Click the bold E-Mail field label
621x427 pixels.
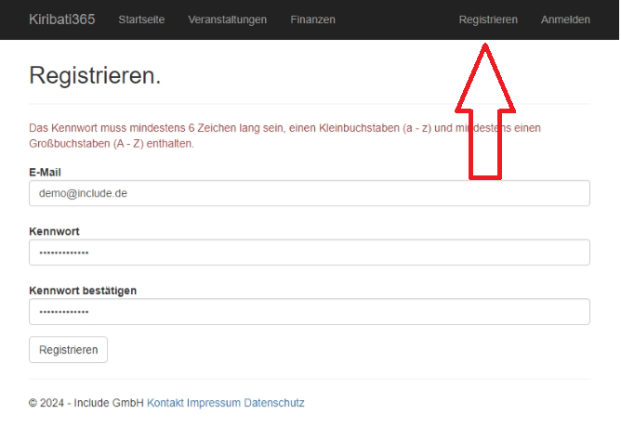pyautogui.click(x=46, y=172)
